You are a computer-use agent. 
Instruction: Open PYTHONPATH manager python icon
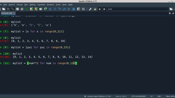pos(95,9)
